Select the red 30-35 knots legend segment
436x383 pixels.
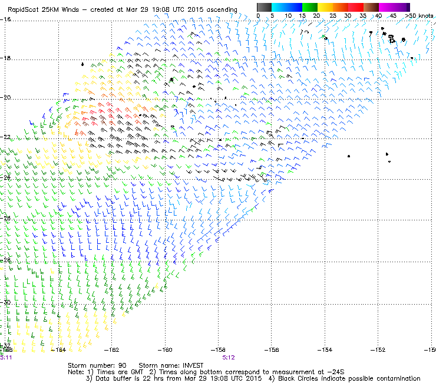pos(356,7)
